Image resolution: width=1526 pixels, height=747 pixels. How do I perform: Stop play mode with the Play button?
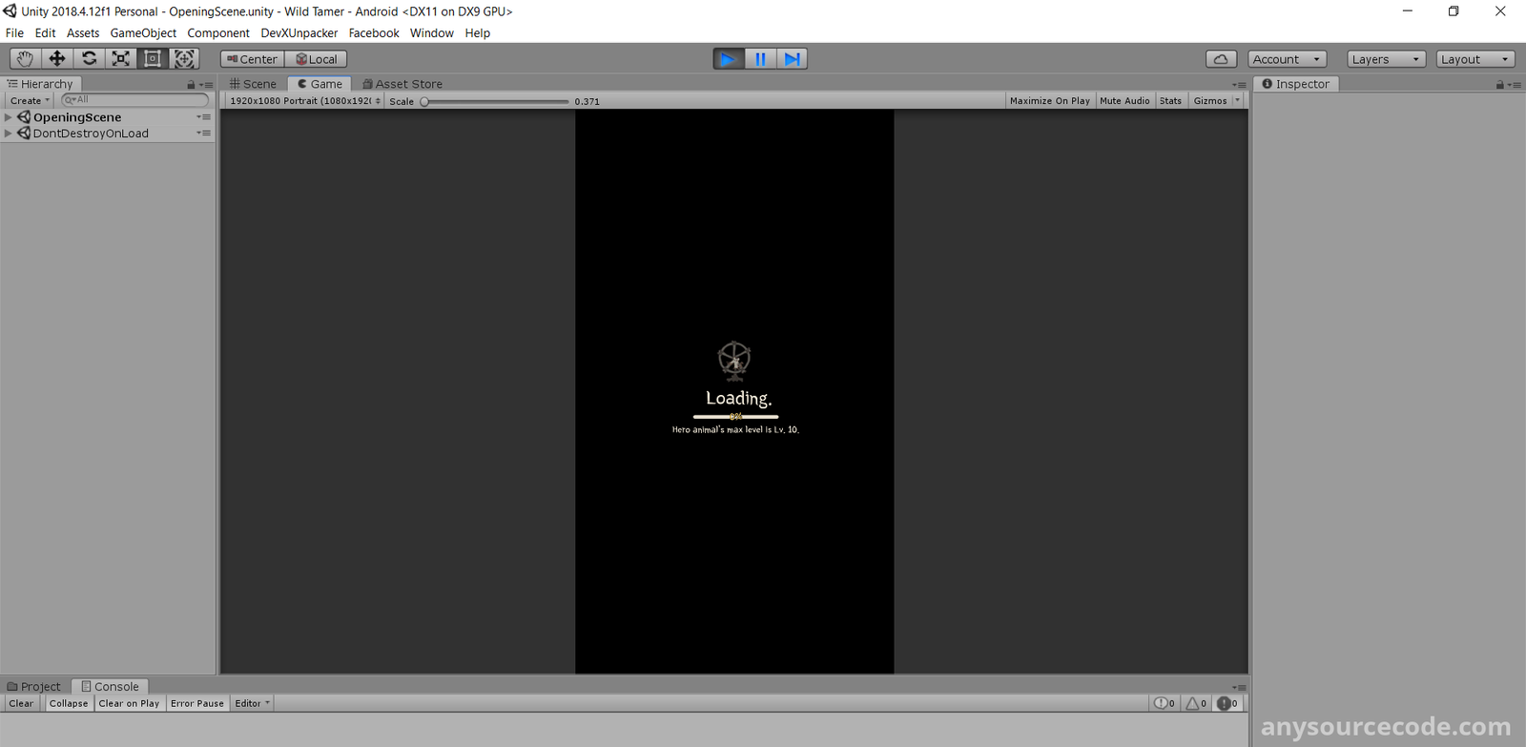tap(729, 59)
